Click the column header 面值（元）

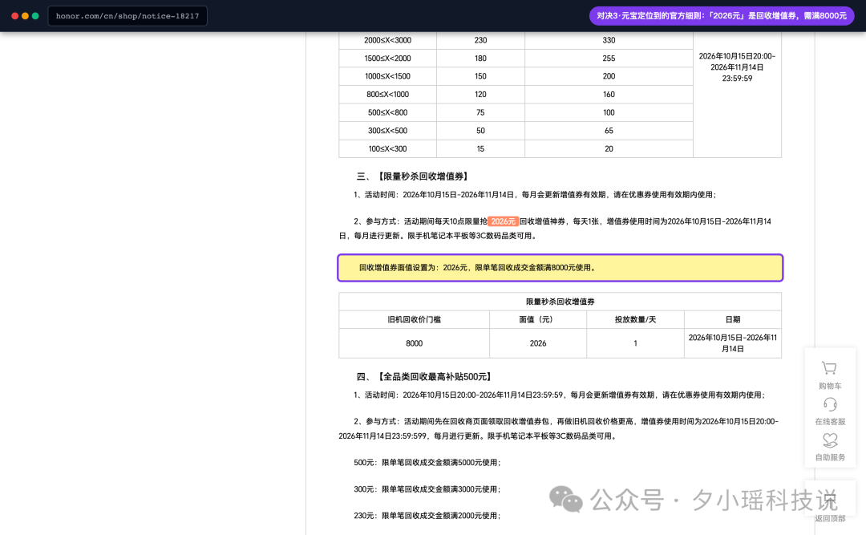(x=538, y=319)
